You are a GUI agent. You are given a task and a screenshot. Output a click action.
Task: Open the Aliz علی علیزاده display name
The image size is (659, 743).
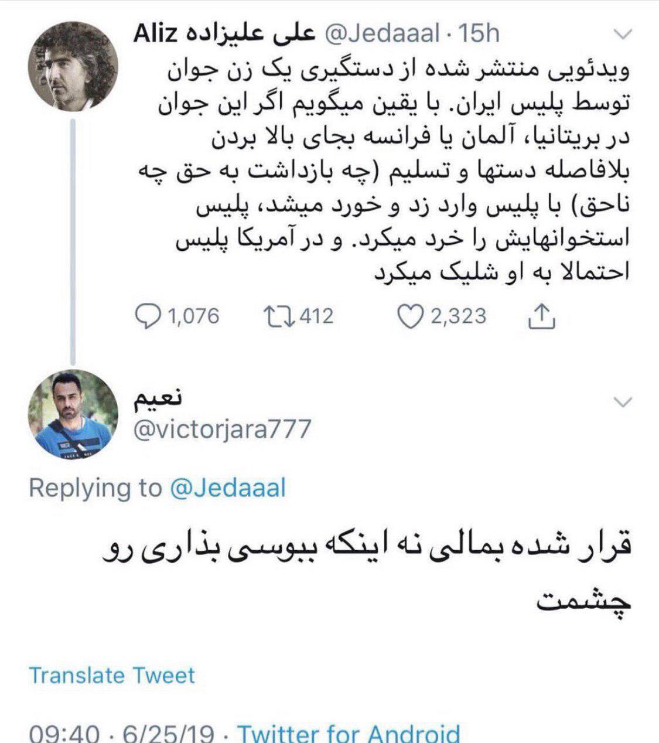point(224,34)
